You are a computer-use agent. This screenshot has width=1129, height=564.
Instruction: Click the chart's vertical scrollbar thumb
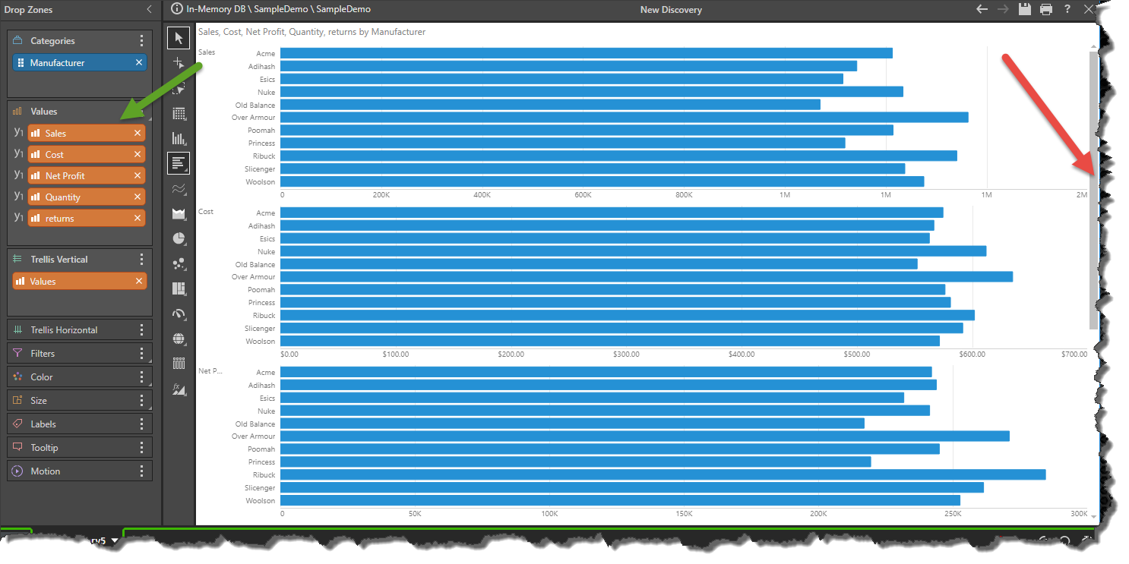tap(1093, 190)
